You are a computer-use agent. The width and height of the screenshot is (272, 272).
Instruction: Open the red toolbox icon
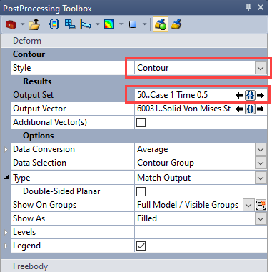(x=11, y=24)
